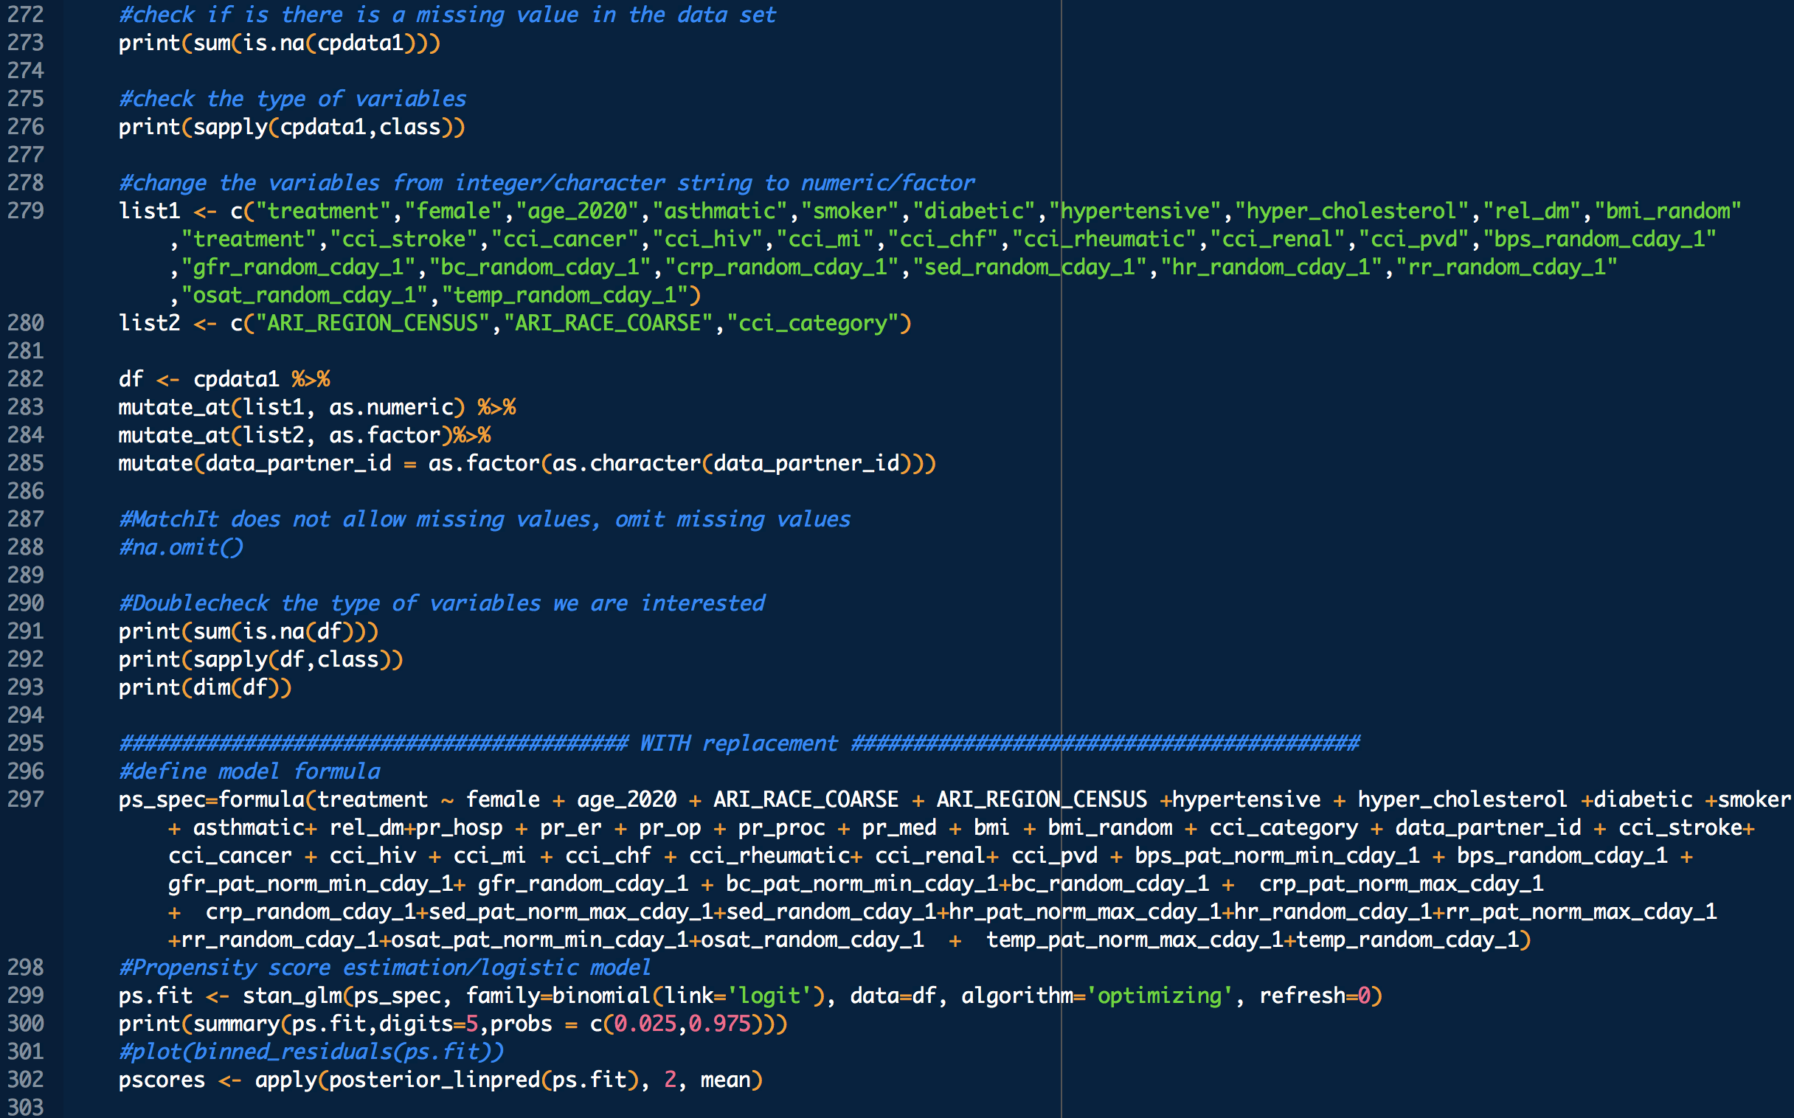Click line number 302 in gutter
The height and width of the screenshot is (1118, 1794).
25,1080
